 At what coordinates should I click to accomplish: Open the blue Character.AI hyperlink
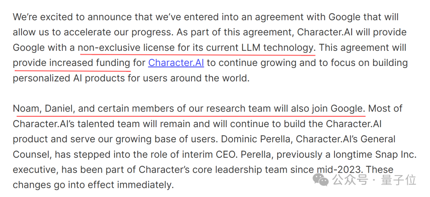click(x=176, y=63)
